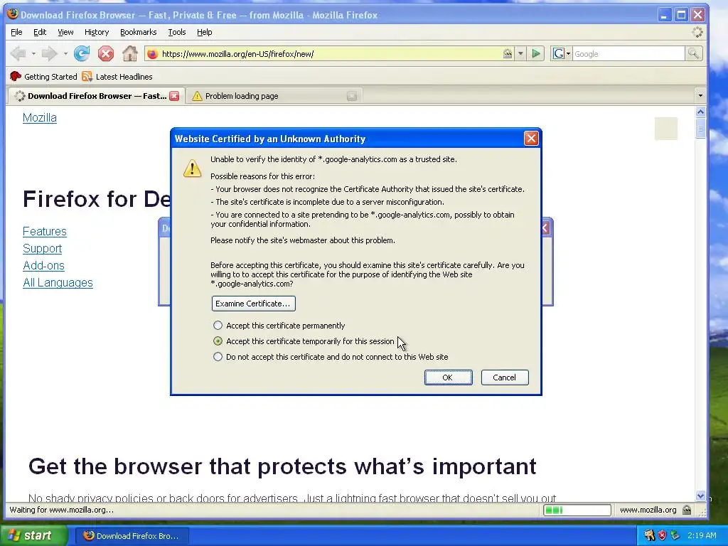The width and height of the screenshot is (728, 546).
Task: Open the Edit menu
Action: tap(40, 32)
